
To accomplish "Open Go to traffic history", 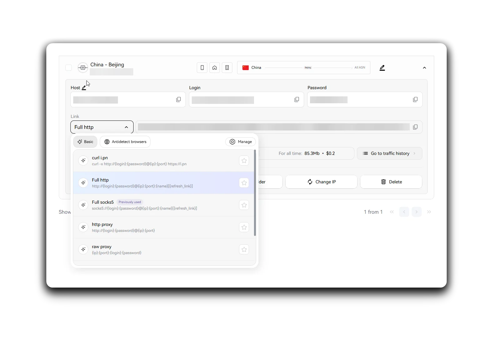I will click(x=389, y=153).
